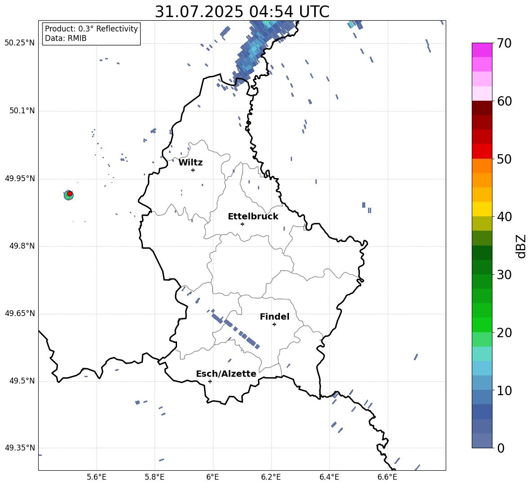Click the colorbar value 10
This screenshot has width=532, height=486.
[504, 390]
